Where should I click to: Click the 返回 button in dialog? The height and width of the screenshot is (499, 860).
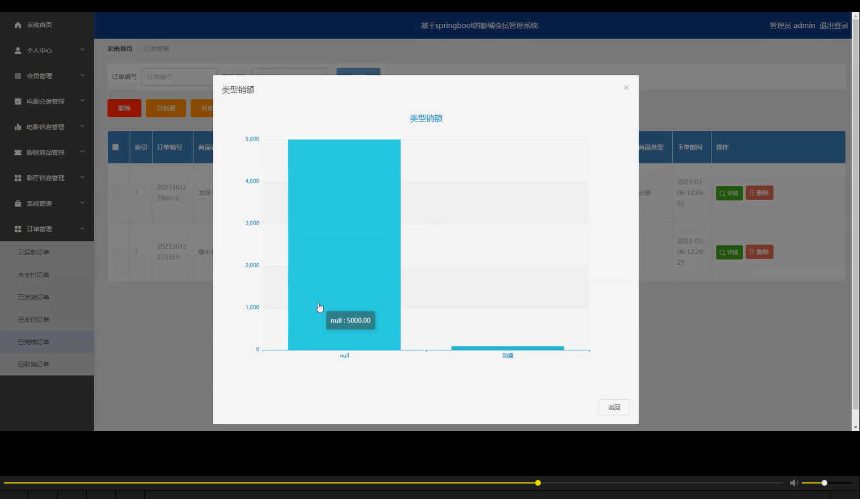pos(614,407)
